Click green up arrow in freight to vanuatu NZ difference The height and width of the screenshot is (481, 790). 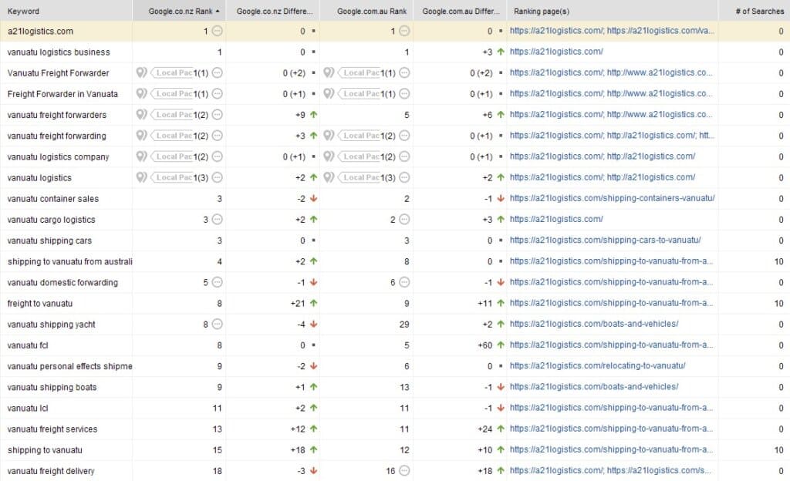click(x=313, y=304)
